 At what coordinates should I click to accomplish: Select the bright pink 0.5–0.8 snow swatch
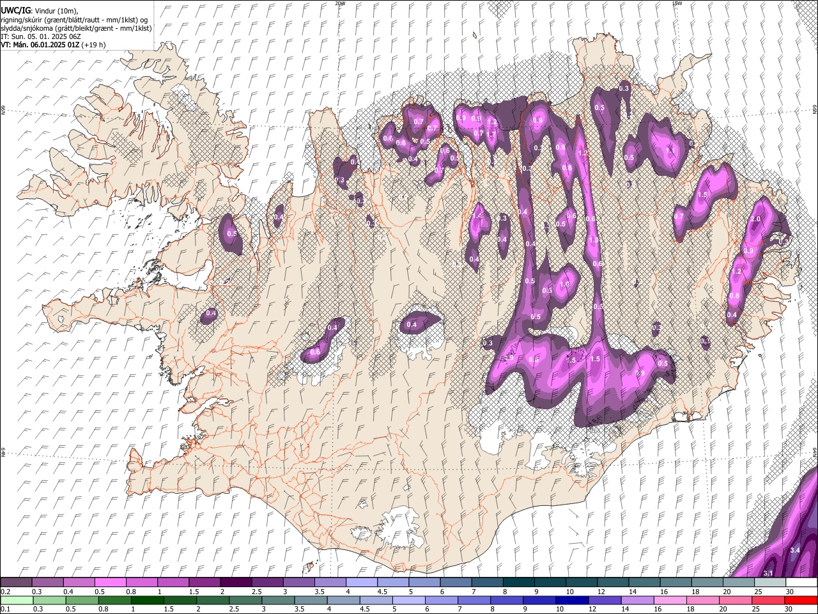(110, 583)
